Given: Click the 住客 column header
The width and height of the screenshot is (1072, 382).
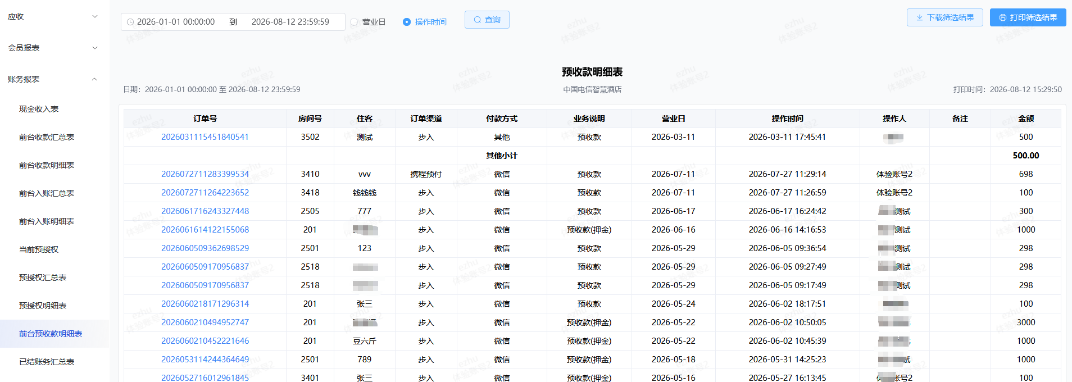Looking at the screenshot, I should pyautogui.click(x=365, y=119).
